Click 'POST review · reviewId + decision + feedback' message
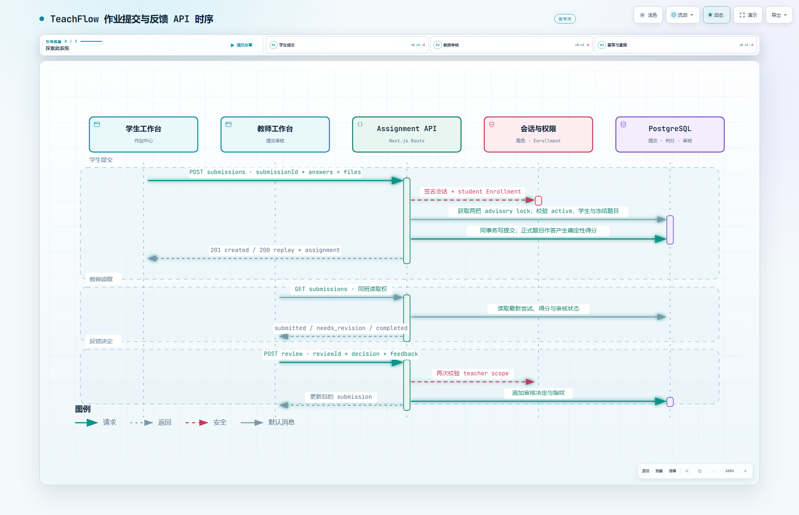The width and height of the screenshot is (799, 515). [341, 354]
